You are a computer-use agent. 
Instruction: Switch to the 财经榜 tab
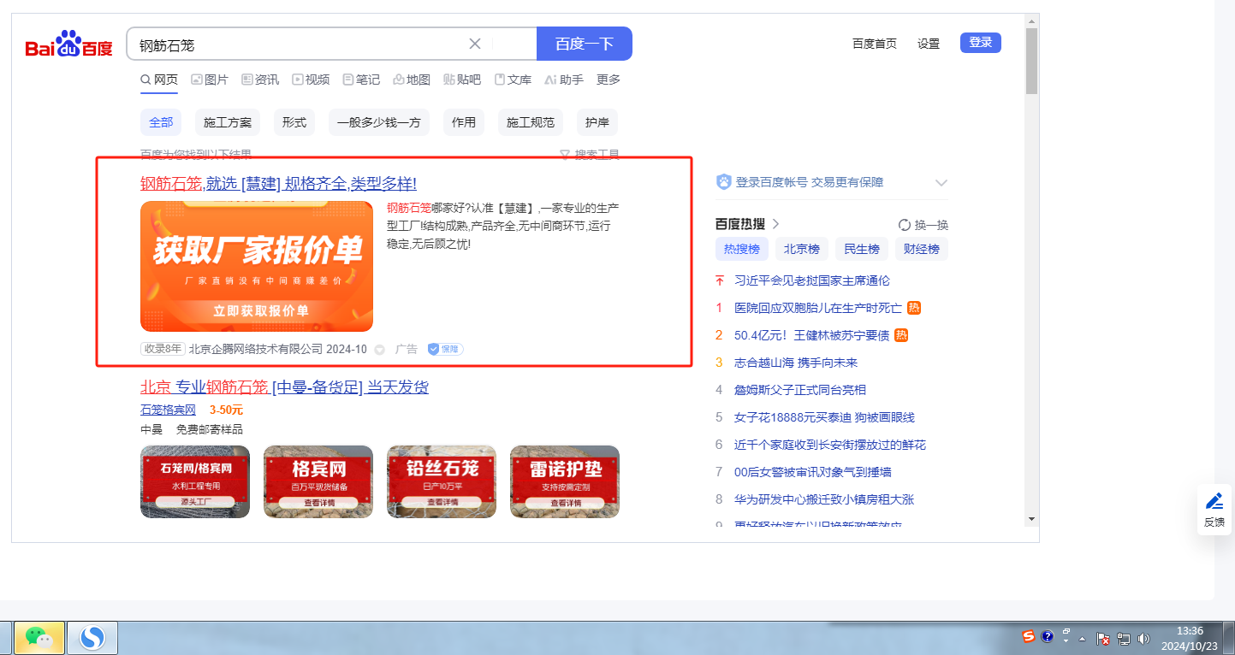click(922, 249)
